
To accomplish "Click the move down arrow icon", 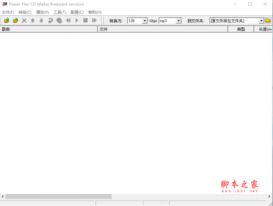I will click(x=41, y=21).
